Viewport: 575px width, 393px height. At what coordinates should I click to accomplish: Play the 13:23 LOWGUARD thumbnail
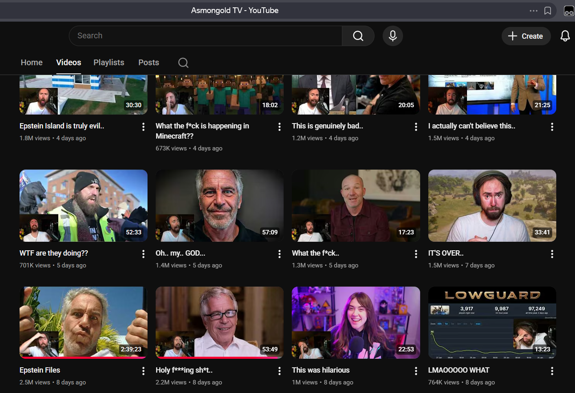tap(492, 322)
